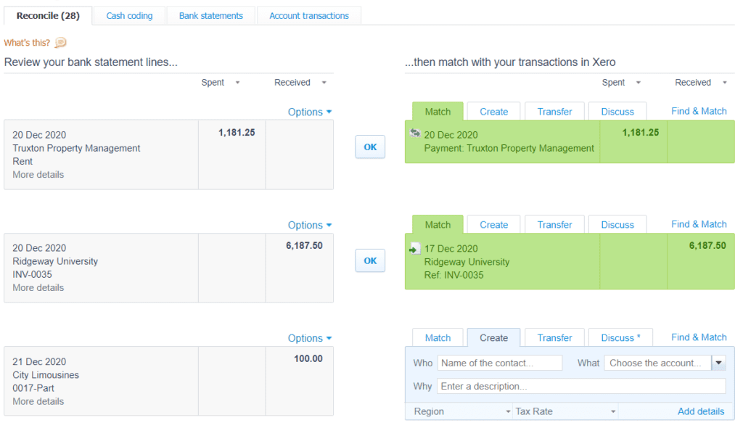Show More details for Truxton Property Management

point(38,174)
